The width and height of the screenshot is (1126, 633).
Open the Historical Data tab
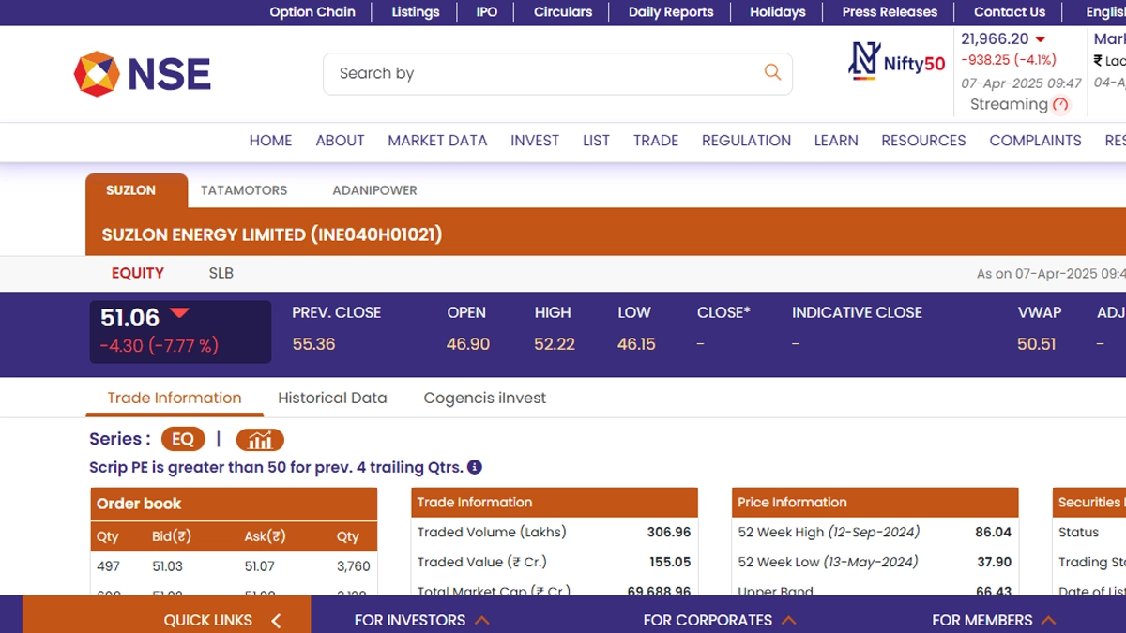(x=332, y=398)
